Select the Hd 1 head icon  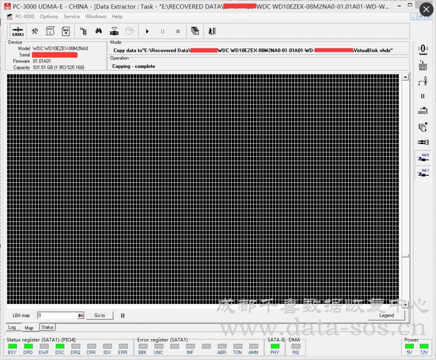pyautogui.click(x=422, y=173)
